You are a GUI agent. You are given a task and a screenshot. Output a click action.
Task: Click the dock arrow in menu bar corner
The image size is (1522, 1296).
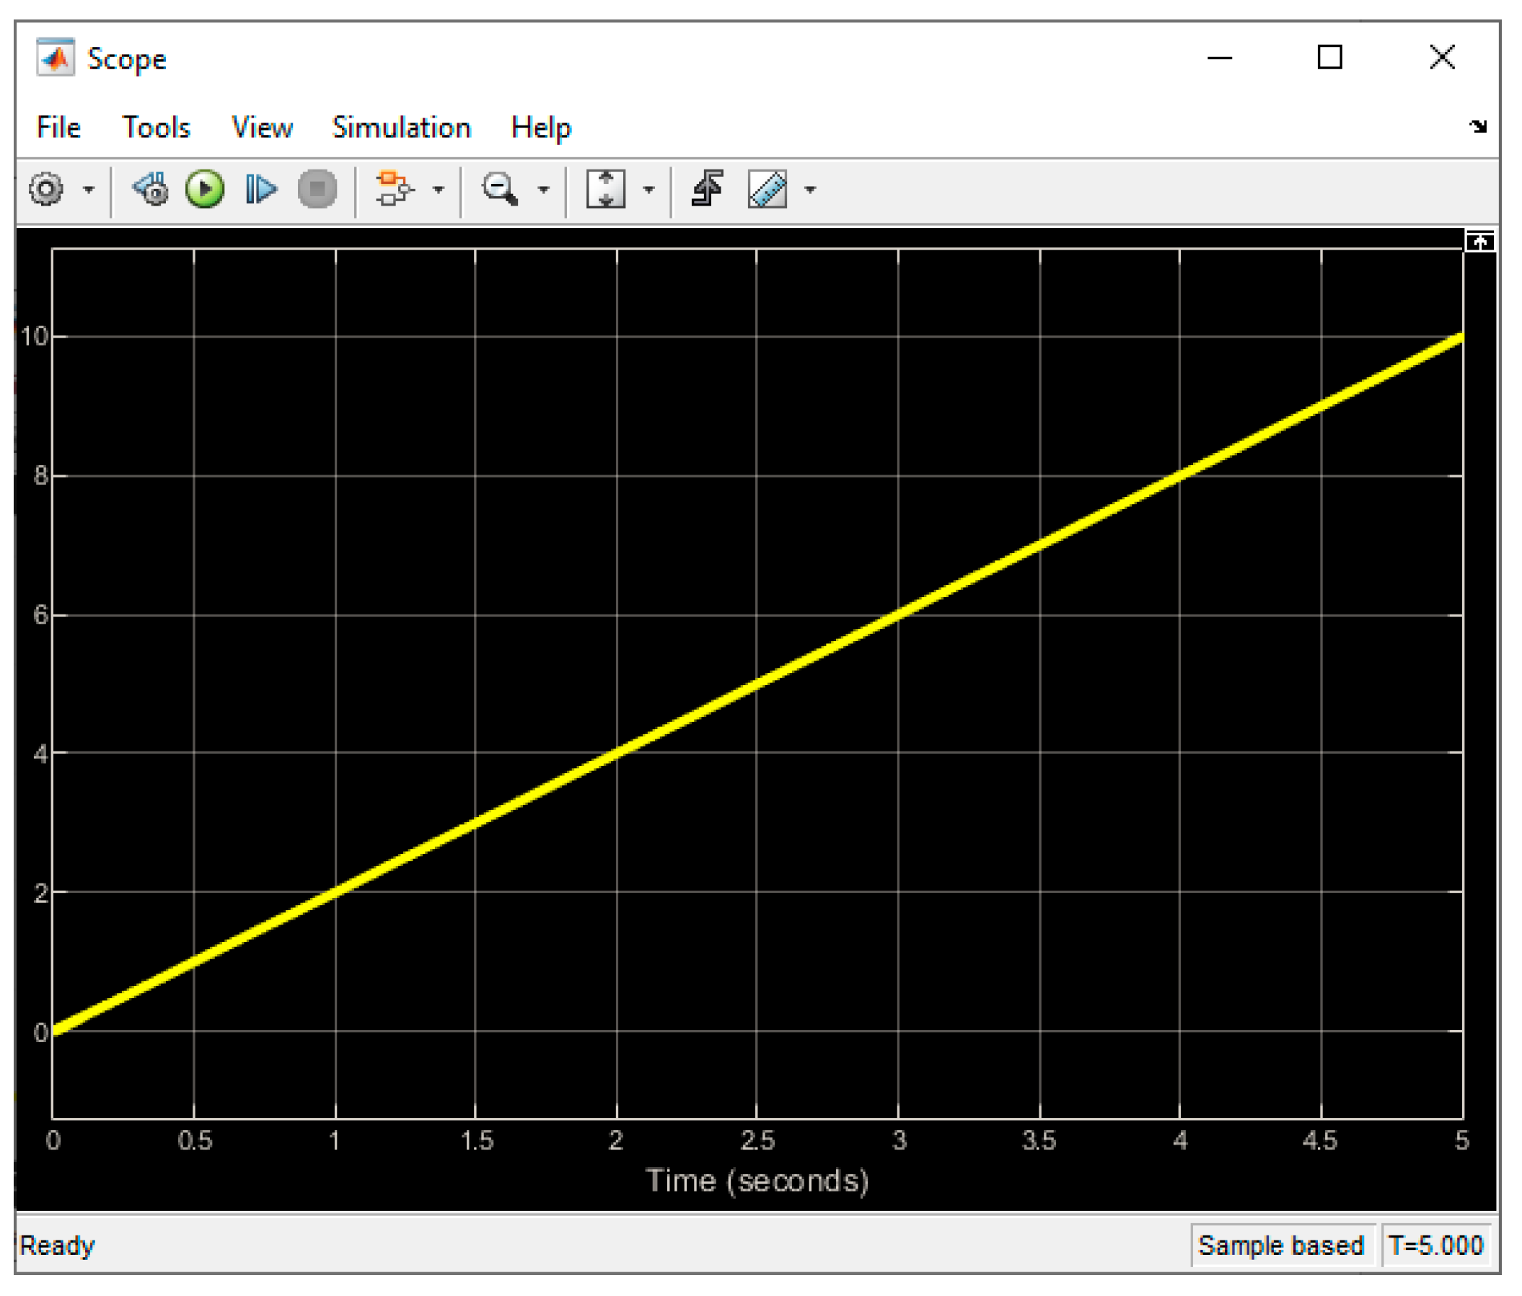tap(1478, 126)
